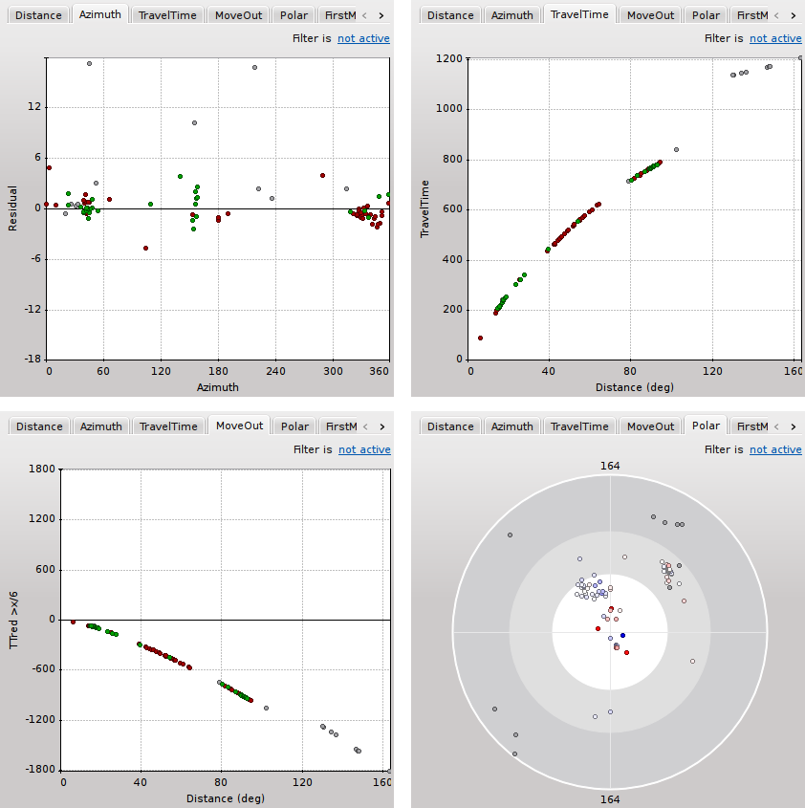Switch to the Distance tab in the top-left panel
Viewport: 805px width, 808px height.
(38, 13)
